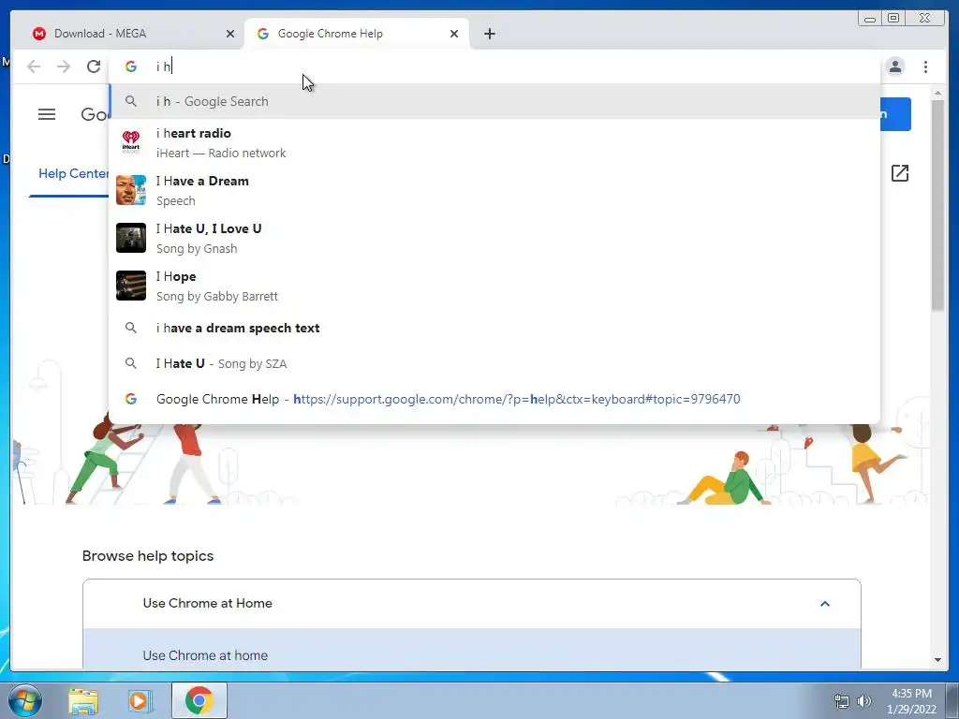The height and width of the screenshot is (719, 959).
Task: Choose 'I Hate U - Song by SZA'
Action: [494, 363]
